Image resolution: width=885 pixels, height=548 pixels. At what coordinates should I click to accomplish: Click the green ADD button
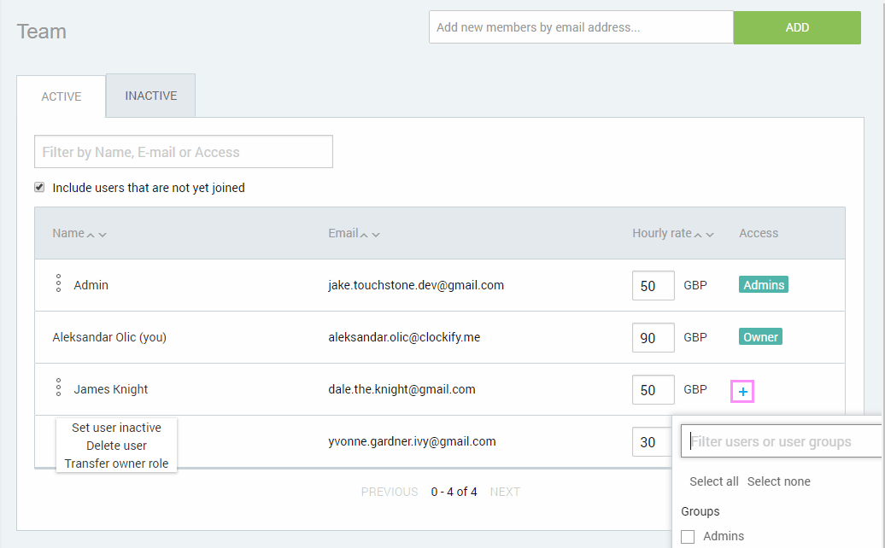(x=797, y=27)
